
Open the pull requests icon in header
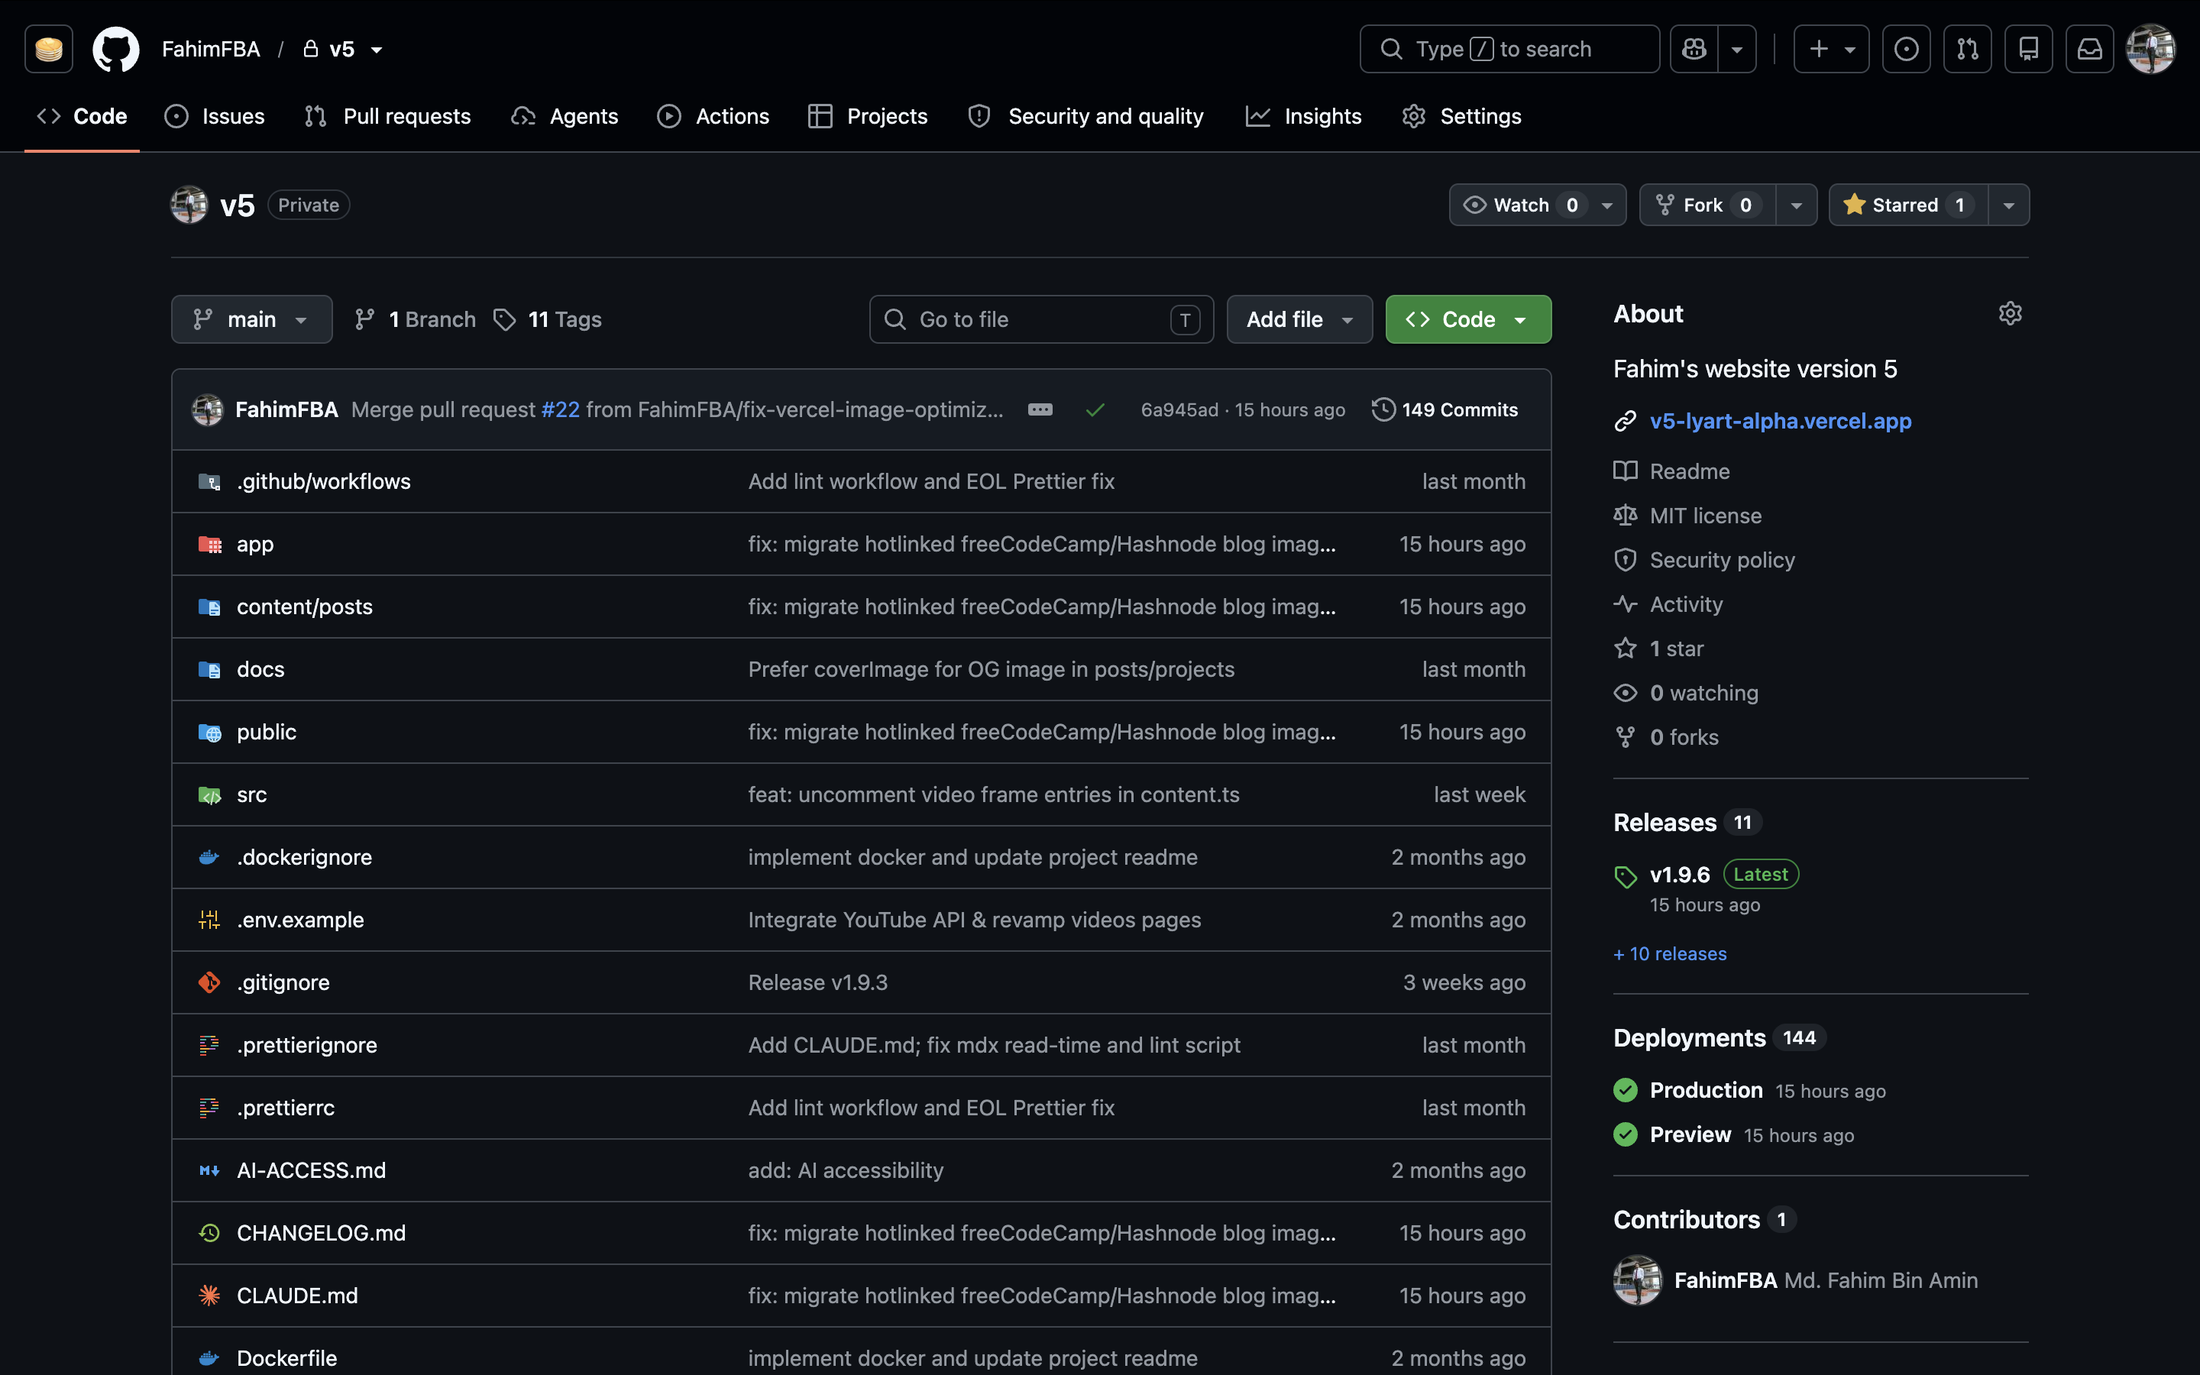1967,49
